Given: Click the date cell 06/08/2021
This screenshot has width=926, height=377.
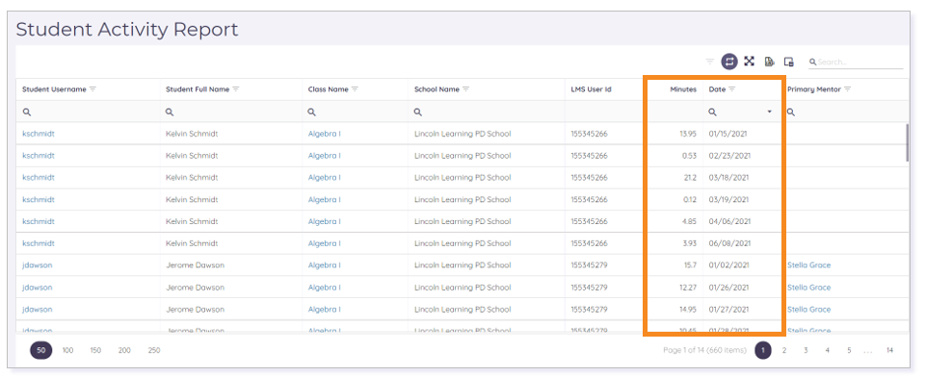Looking at the screenshot, I should pyautogui.click(x=729, y=243).
